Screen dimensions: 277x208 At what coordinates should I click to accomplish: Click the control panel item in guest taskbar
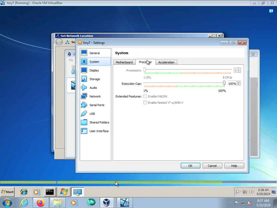[x=78, y=192]
